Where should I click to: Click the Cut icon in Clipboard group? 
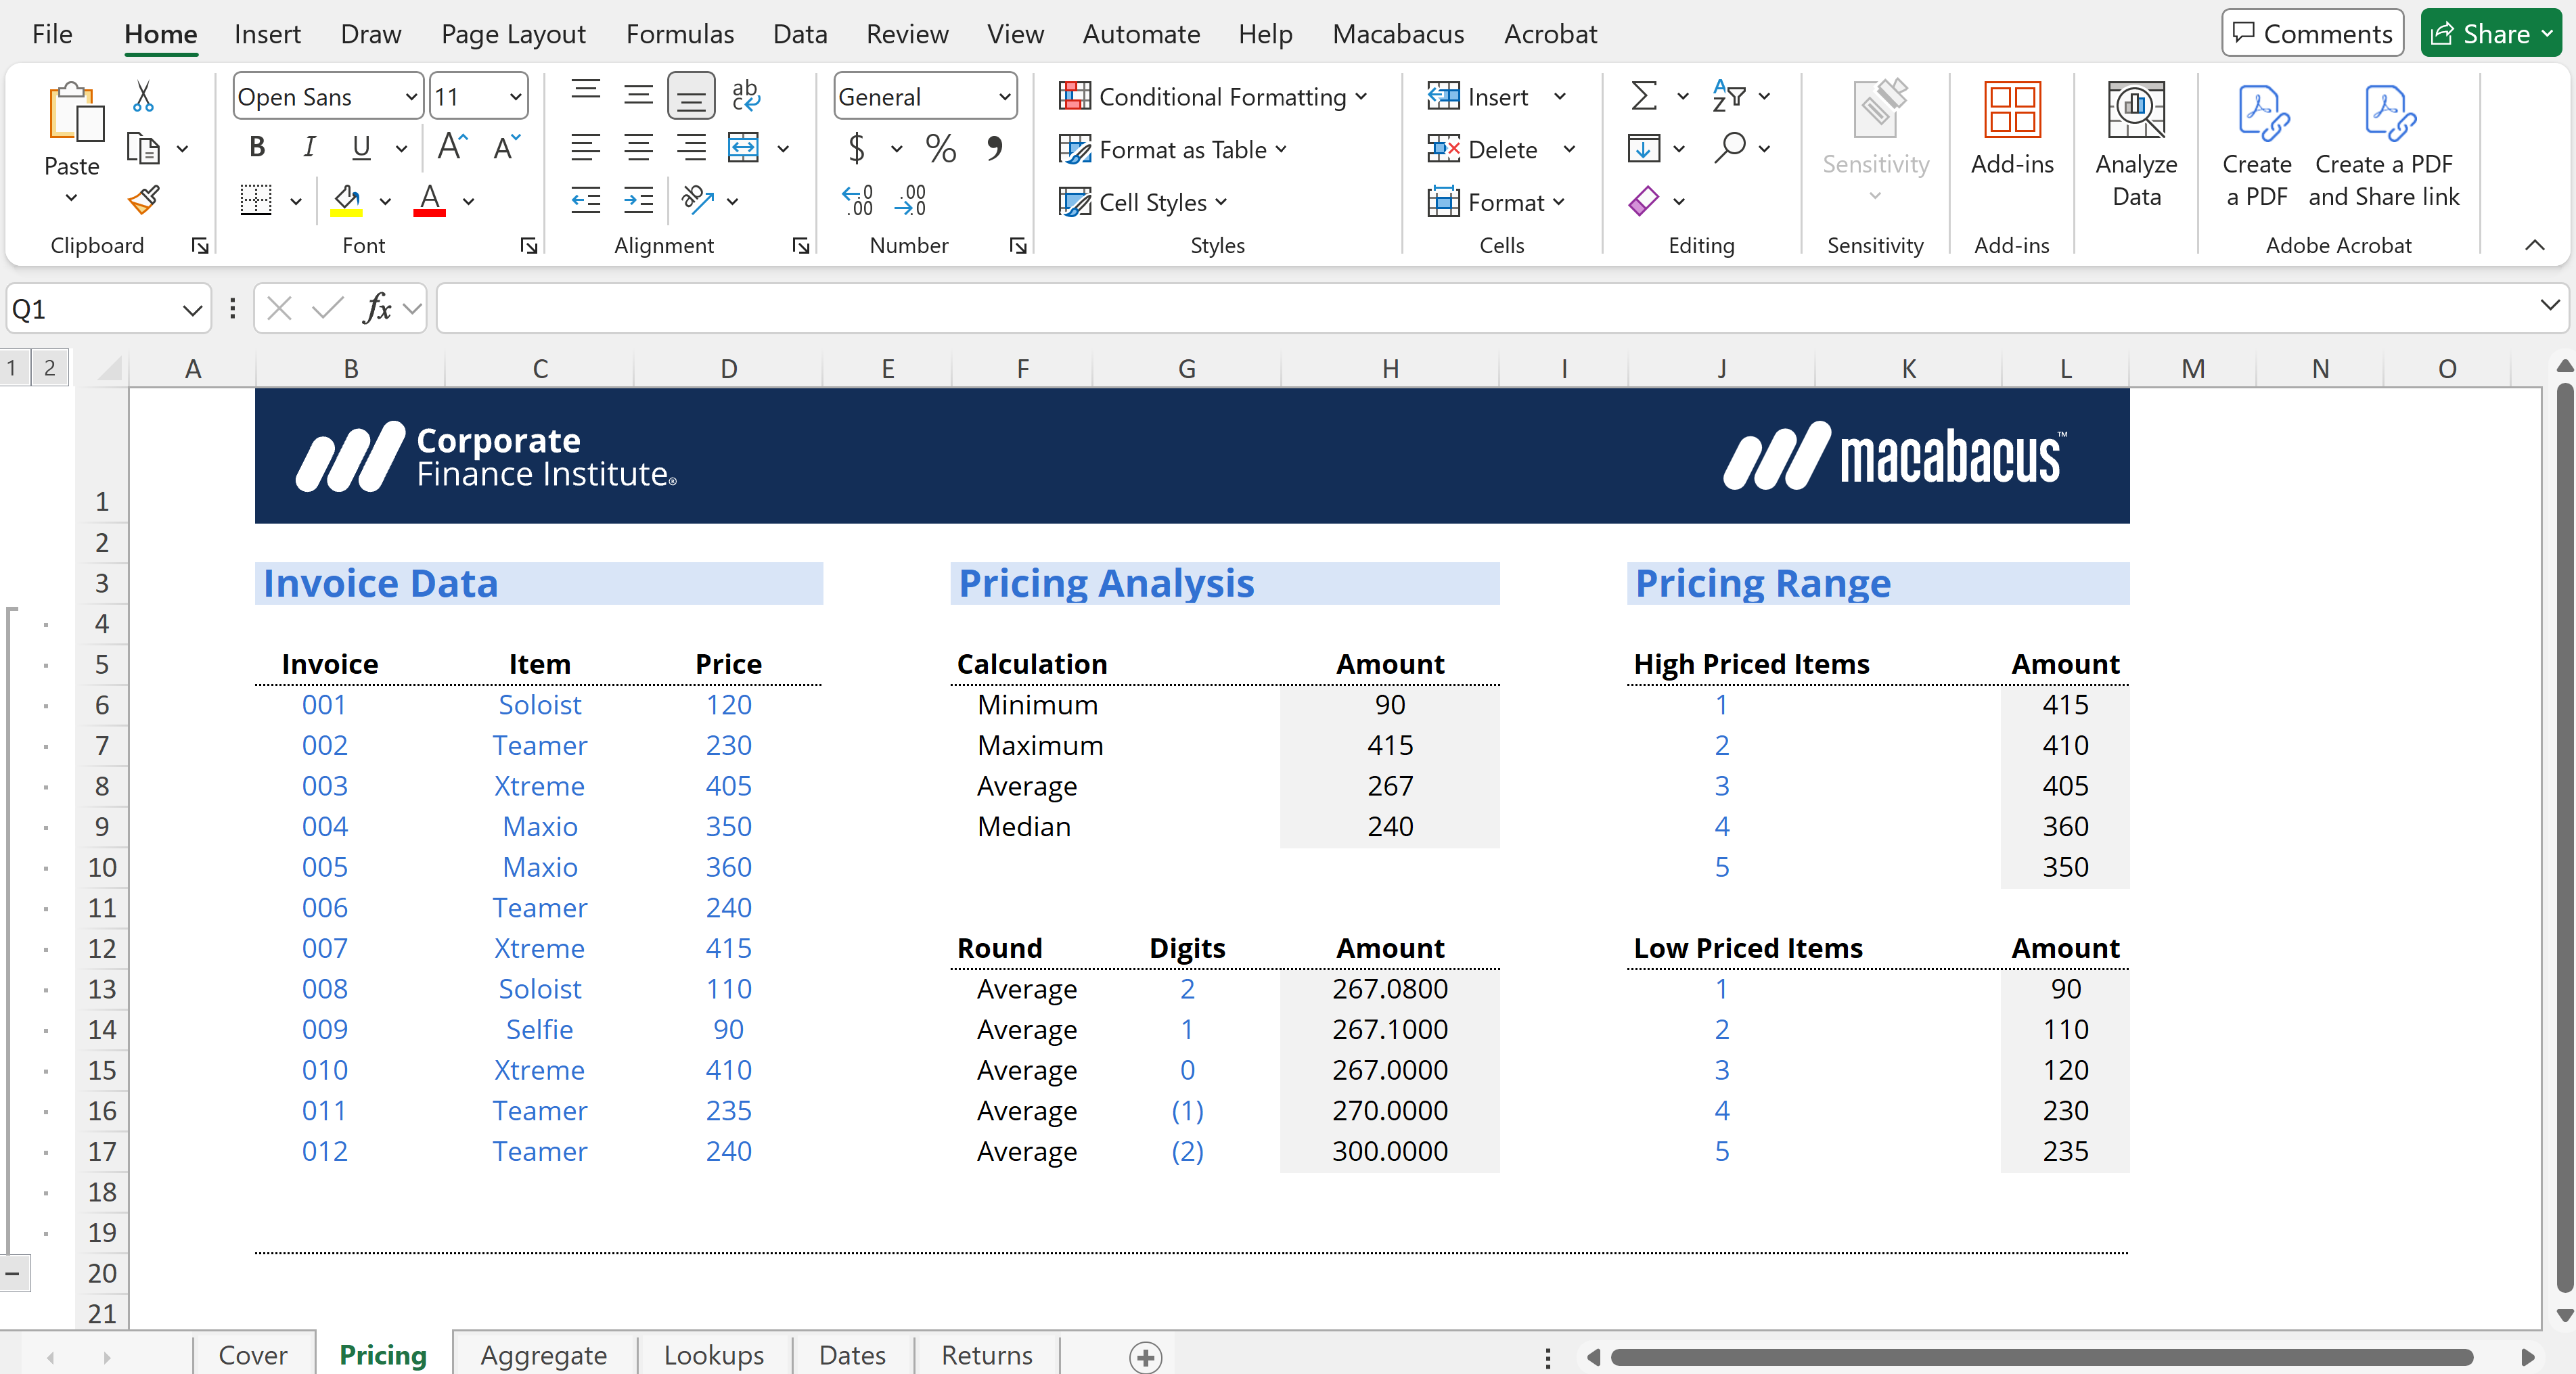[143, 95]
